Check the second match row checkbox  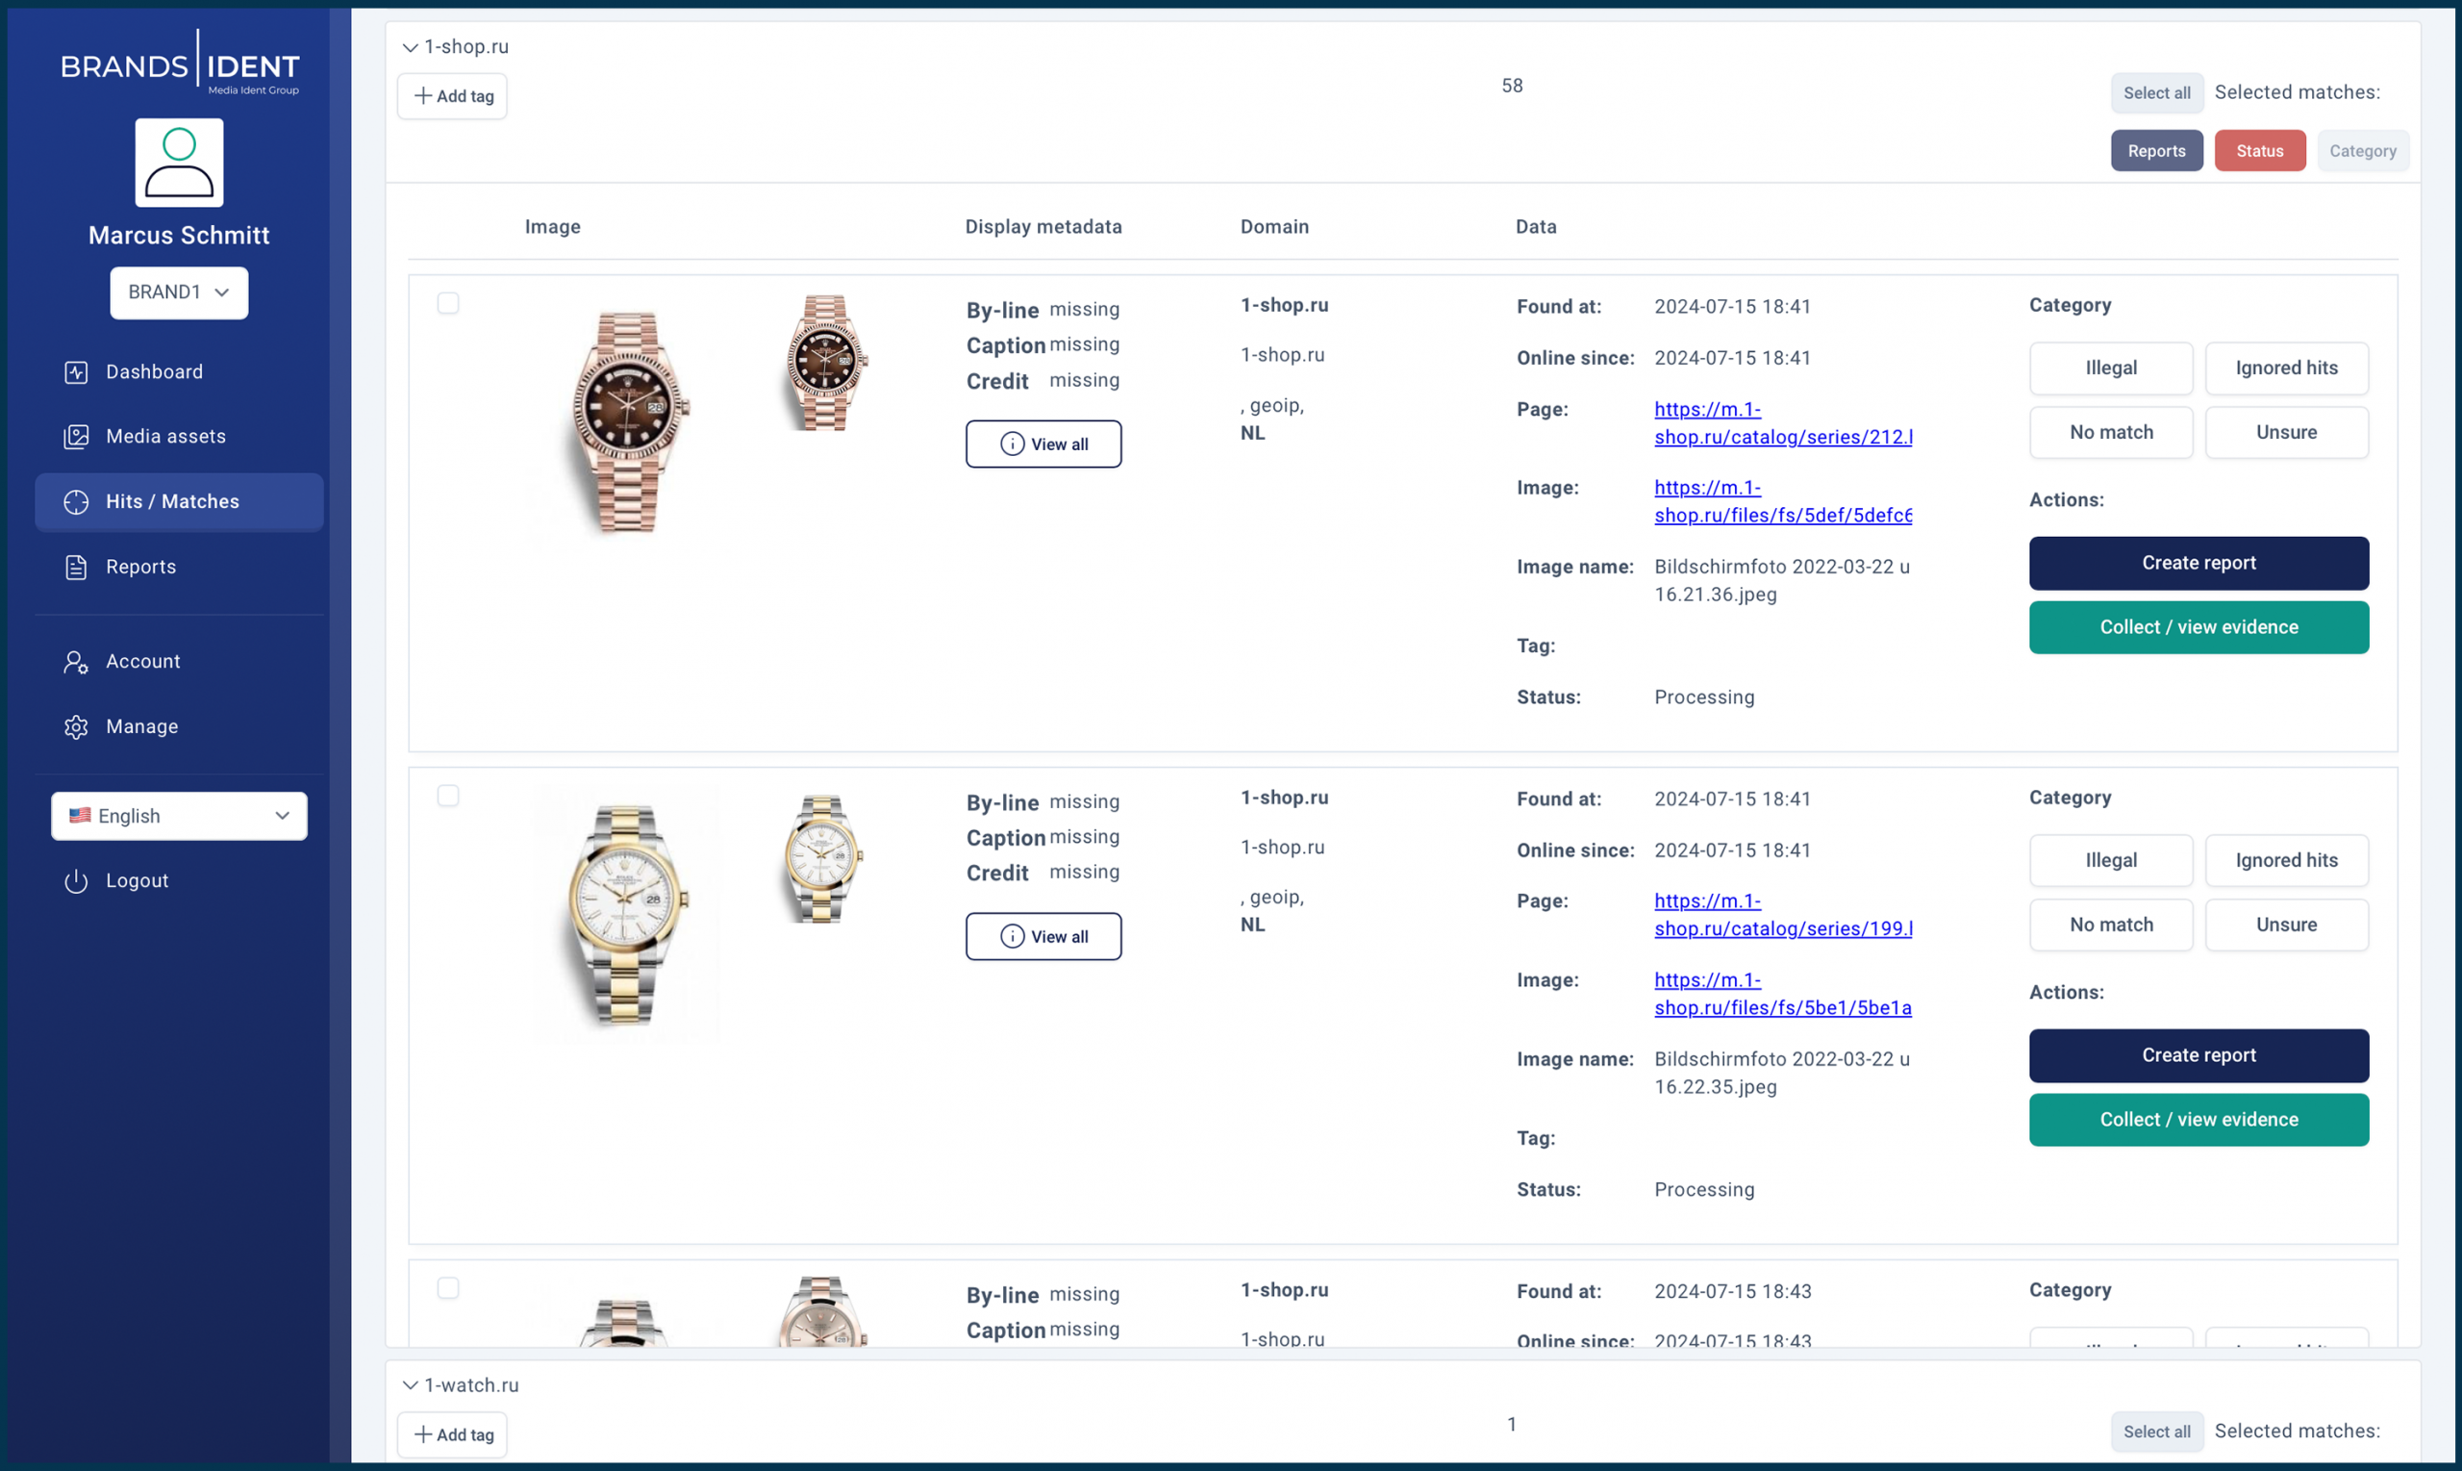449,795
